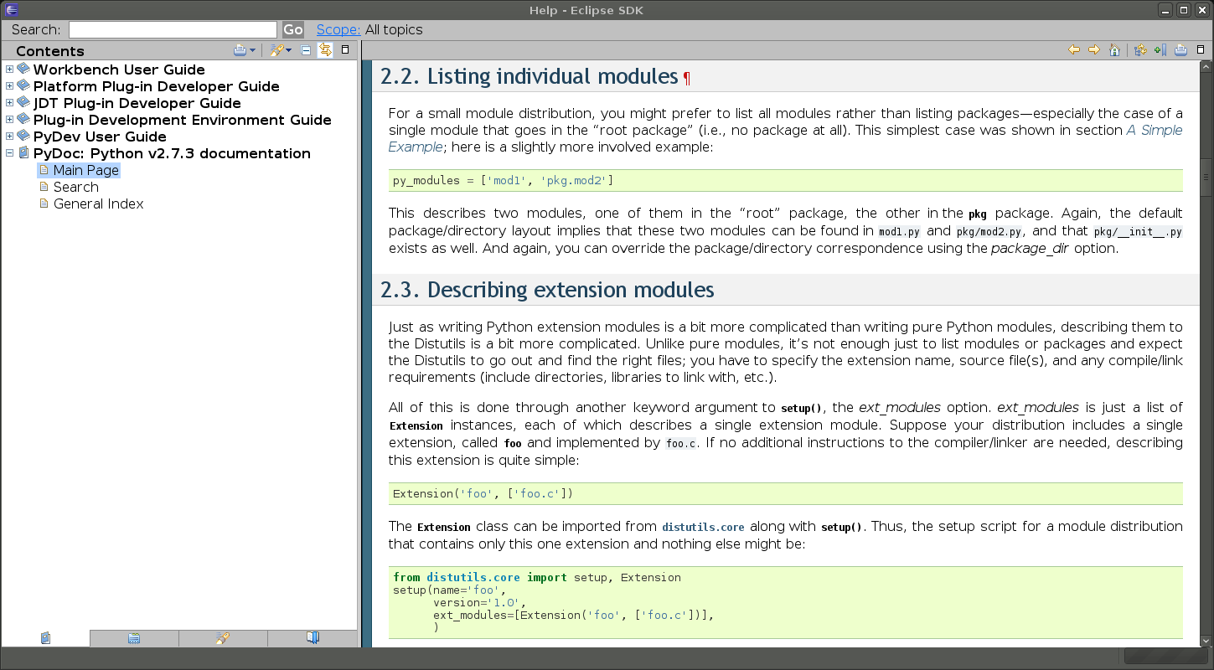Expand the PyDev User Guide node

[x=9, y=137]
